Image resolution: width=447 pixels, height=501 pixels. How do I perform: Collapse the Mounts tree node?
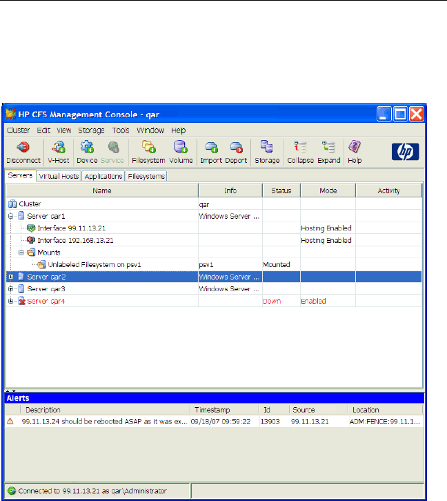tap(21, 253)
